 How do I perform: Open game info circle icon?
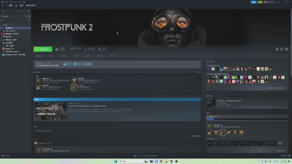click(x=282, y=49)
